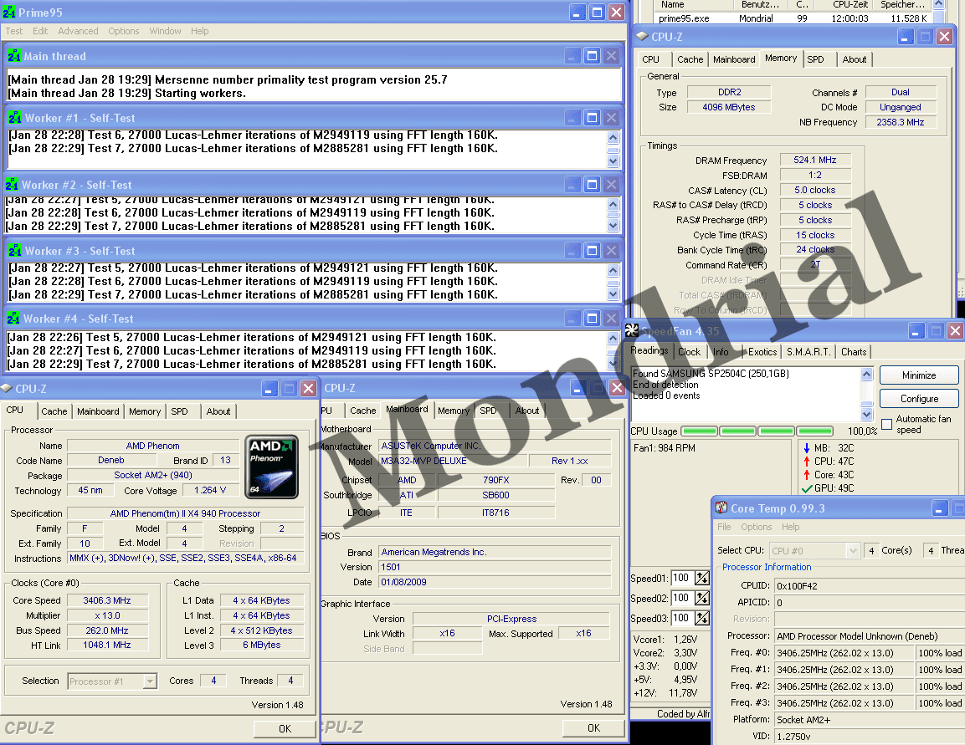Viewport: 965px width, 745px height.
Task: Maximize the Worker #3 child window
Action: coord(592,250)
